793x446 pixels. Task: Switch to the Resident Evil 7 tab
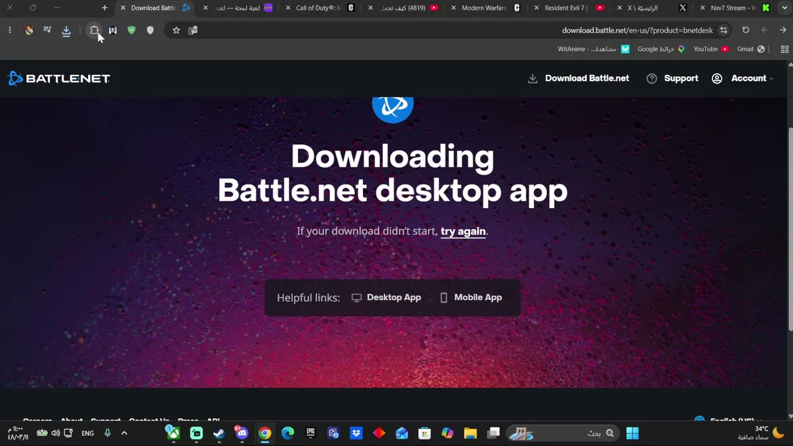(570, 8)
